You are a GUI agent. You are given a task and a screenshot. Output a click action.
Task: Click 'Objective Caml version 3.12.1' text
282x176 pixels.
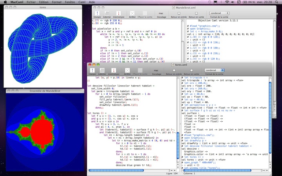point(218,20)
